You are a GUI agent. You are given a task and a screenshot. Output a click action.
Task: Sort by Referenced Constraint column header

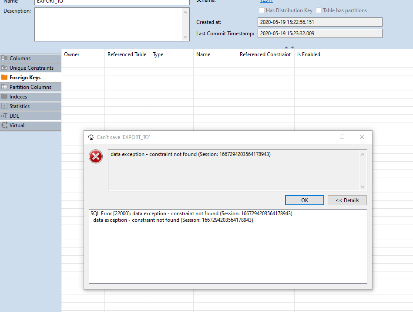click(x=265, y=54)
